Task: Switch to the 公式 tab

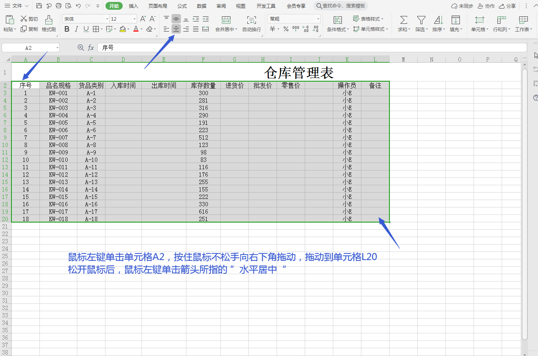Action: pyautogui.click(x=182, y=6)
